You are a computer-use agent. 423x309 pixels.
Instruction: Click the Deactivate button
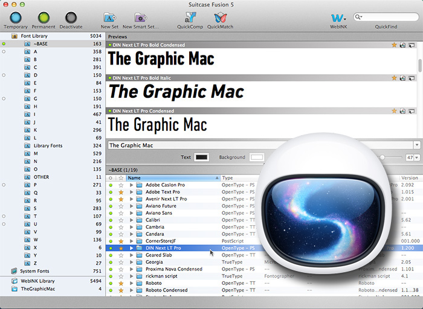(x=71, y=18)
